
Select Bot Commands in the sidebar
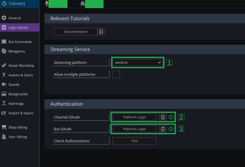[x=20, y=42]
